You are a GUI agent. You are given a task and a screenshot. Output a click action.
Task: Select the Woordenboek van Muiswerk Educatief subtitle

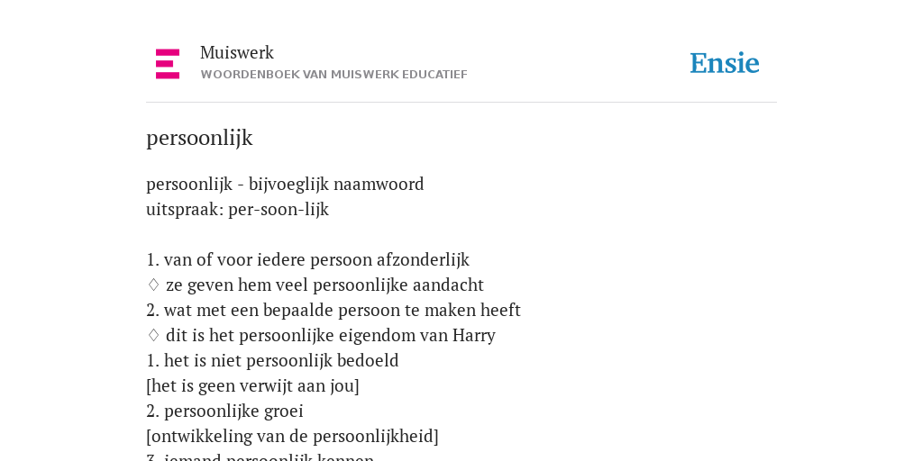click(x=334, y=75)
